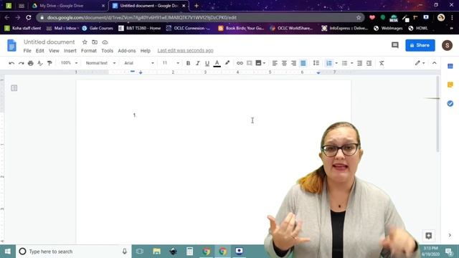
Task: Click the Koha staff client bookmark
Action: click(23, 28)
